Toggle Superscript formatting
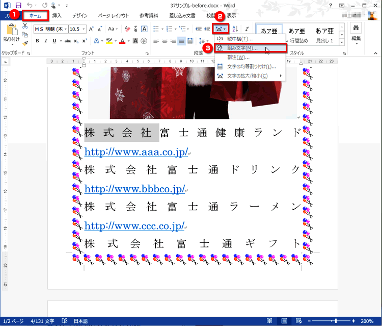 84,41
